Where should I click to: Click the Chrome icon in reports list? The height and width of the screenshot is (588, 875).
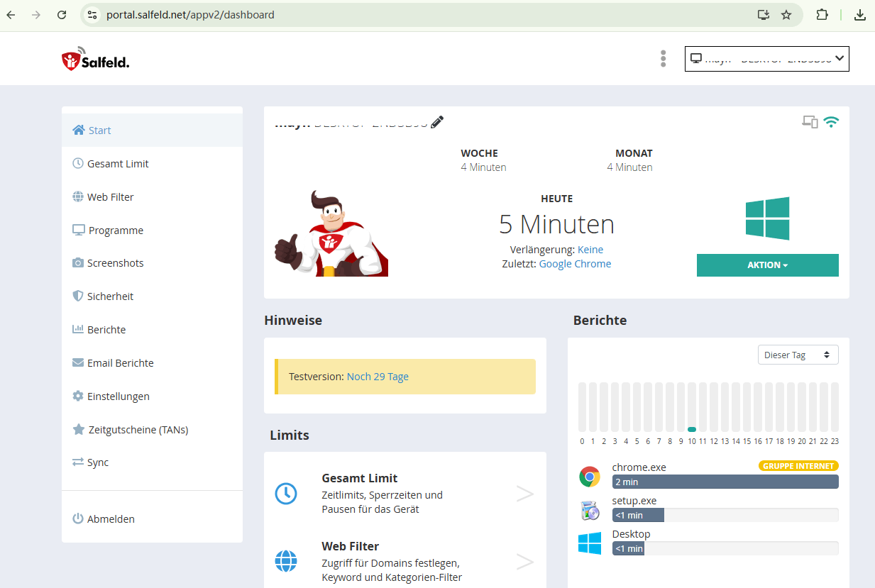coord(590,477)
